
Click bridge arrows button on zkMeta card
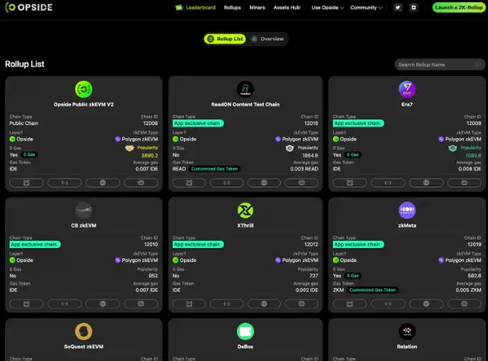pyautogui.click(x=388, y=304)
